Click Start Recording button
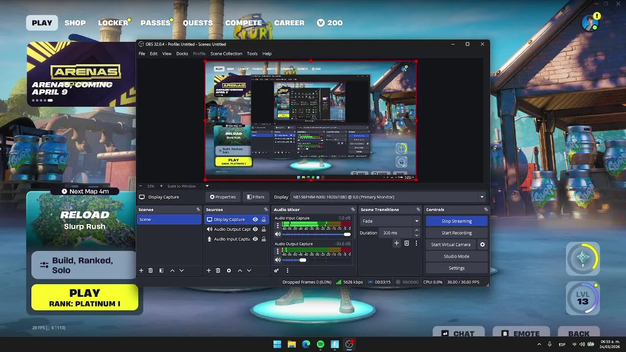This screenshot has height=352, width=626. (456, 233)
